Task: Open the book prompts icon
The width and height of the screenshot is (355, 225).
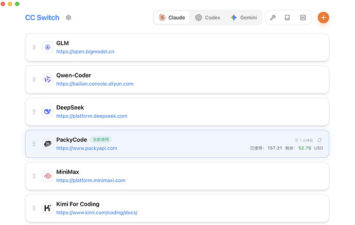Action: [287, 17]
